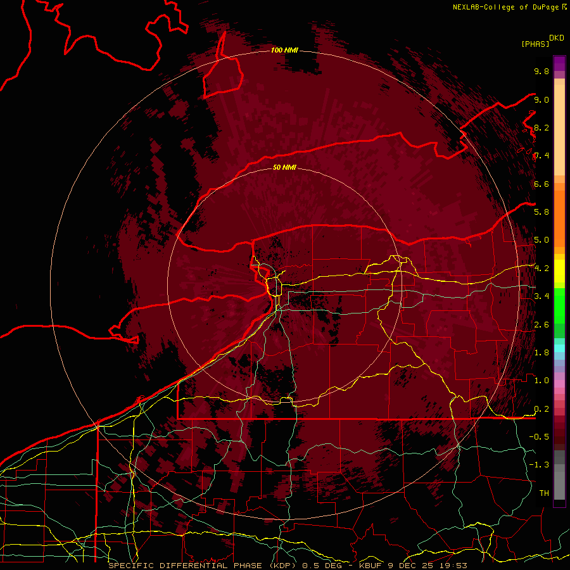The width and height of the screenshot is (570, 570).
Task: Click the 2.6 legend value
Action: (x=541, y=325)
